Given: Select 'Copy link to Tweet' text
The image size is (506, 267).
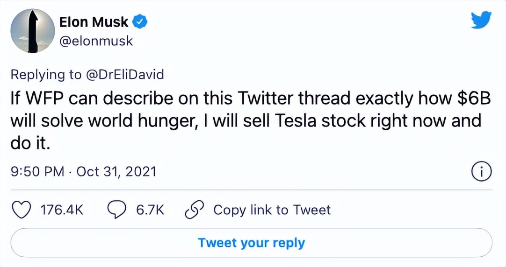Looking at the screenshot, I should tap(272, 210).
